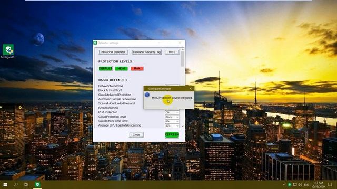Click the PROTECTION LEVELS heading
Image resolution: width=337 pixels, height=189 pixels.
(115, 61)
